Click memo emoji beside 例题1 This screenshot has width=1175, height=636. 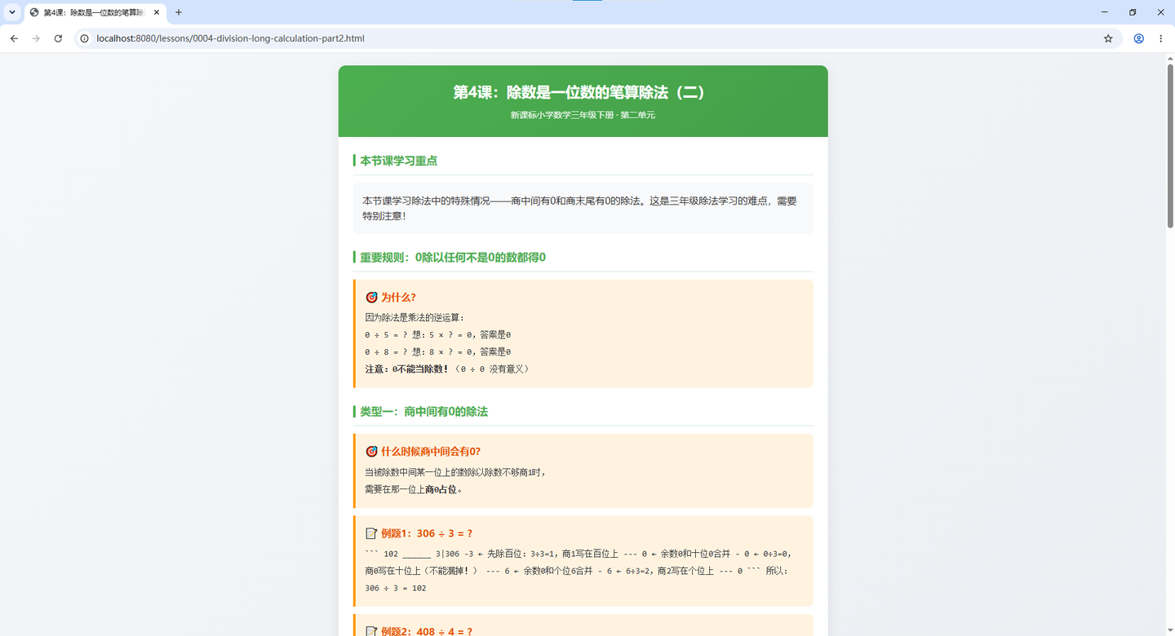click(371, 533)
